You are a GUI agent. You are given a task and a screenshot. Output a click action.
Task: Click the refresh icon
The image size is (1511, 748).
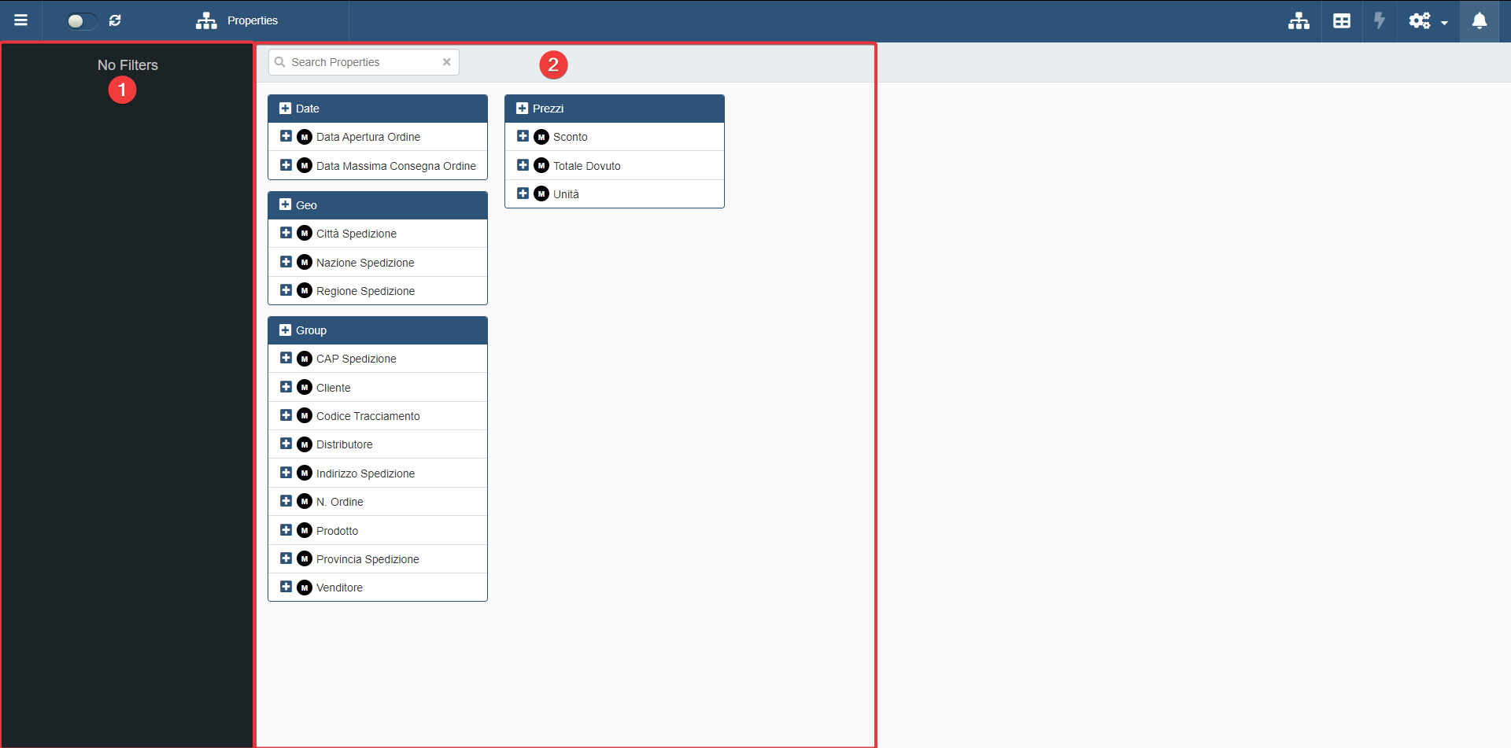click(x=115, y=21)
